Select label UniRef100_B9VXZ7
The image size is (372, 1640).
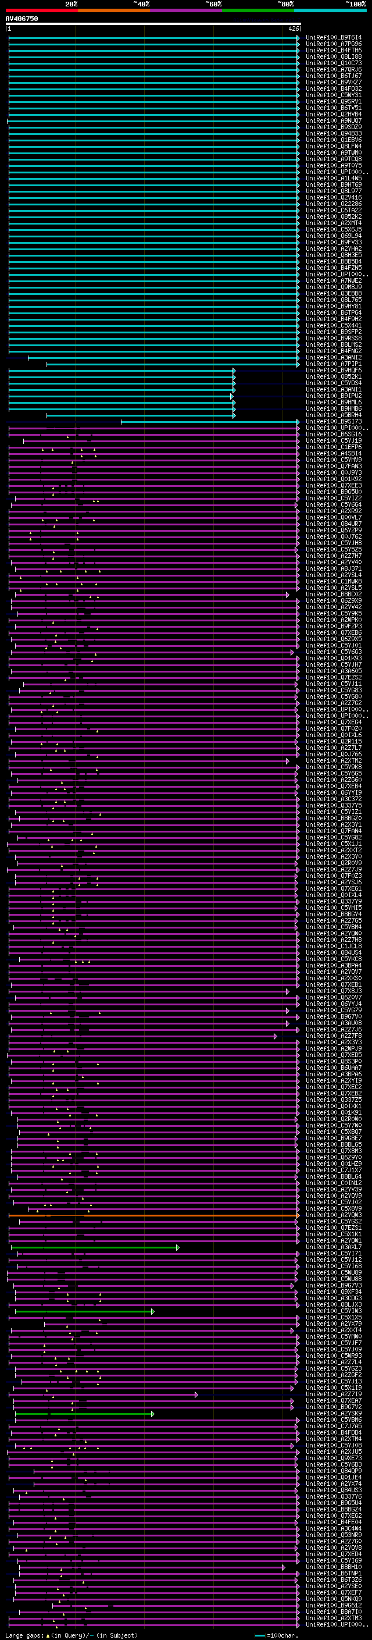coord(334,82)
